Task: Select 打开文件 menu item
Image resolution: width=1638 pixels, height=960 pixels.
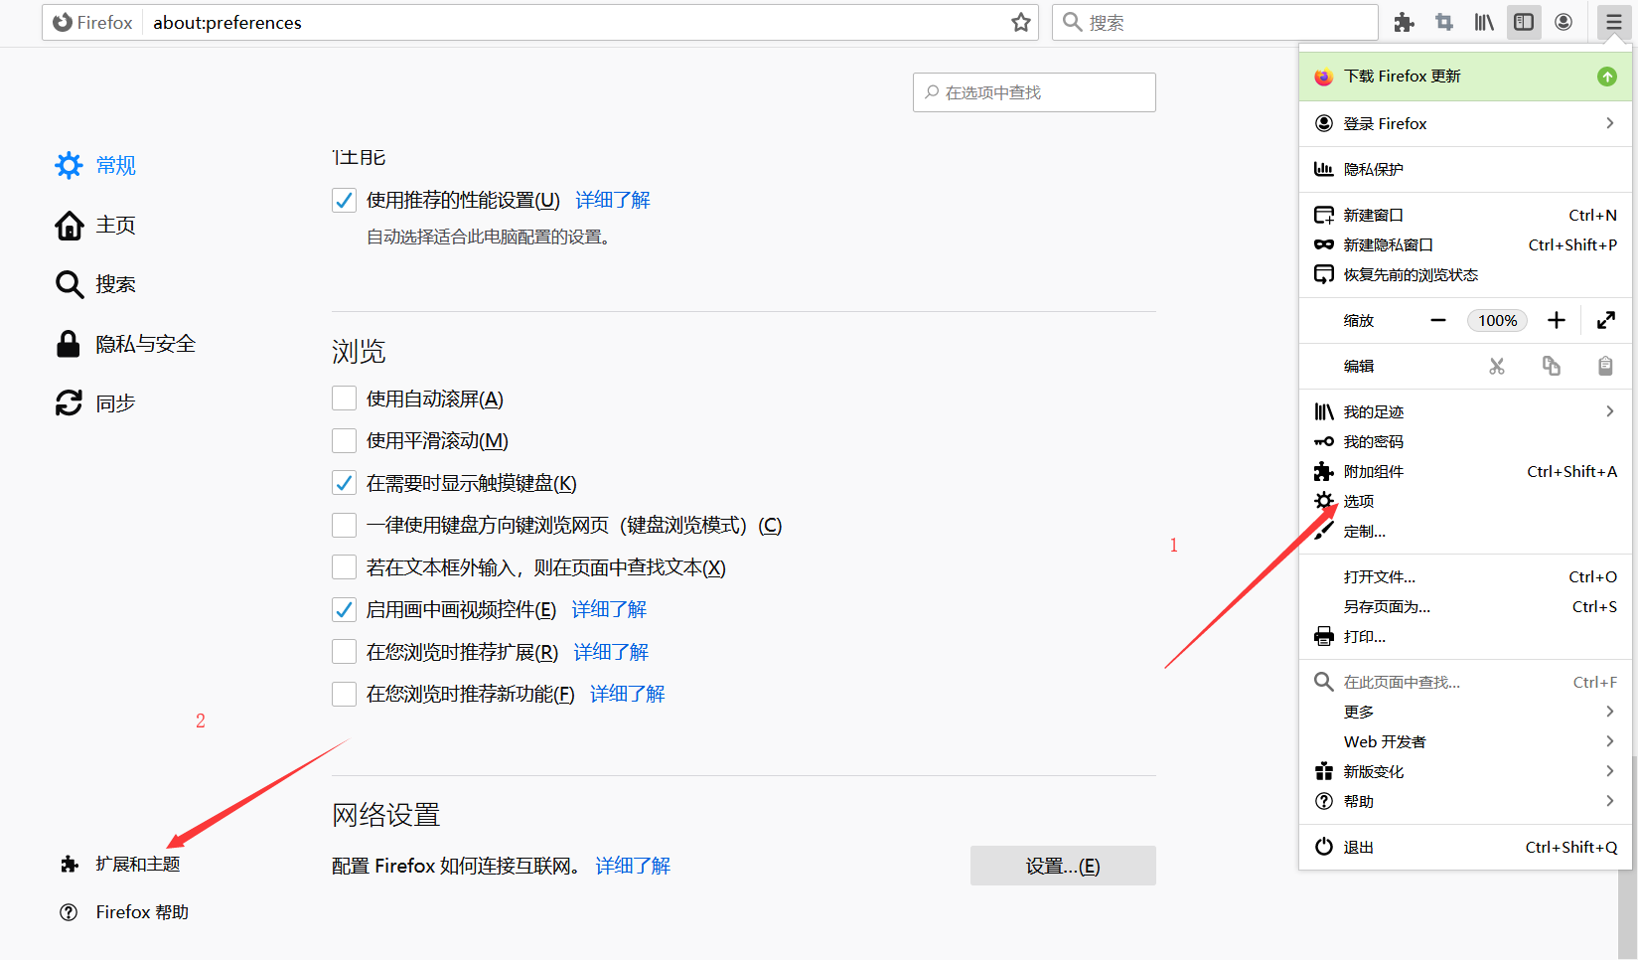Action: 1465,576
